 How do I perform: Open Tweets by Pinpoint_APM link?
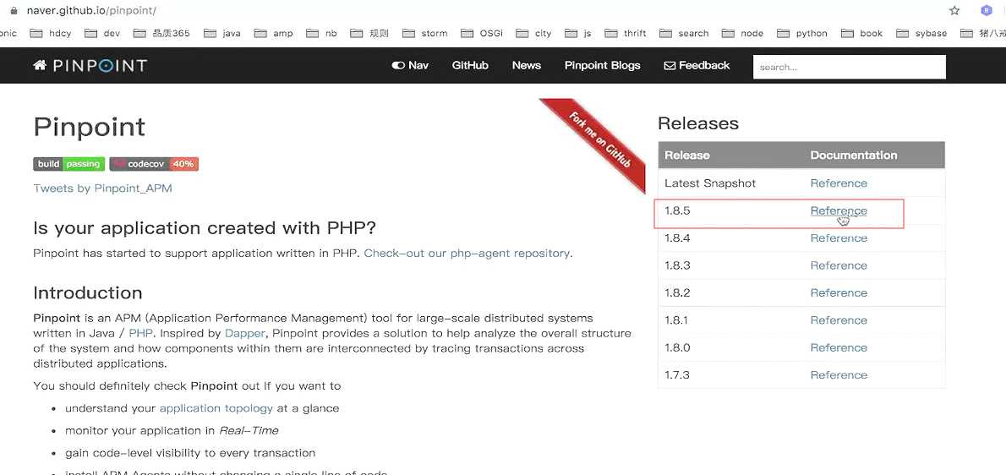102,188
